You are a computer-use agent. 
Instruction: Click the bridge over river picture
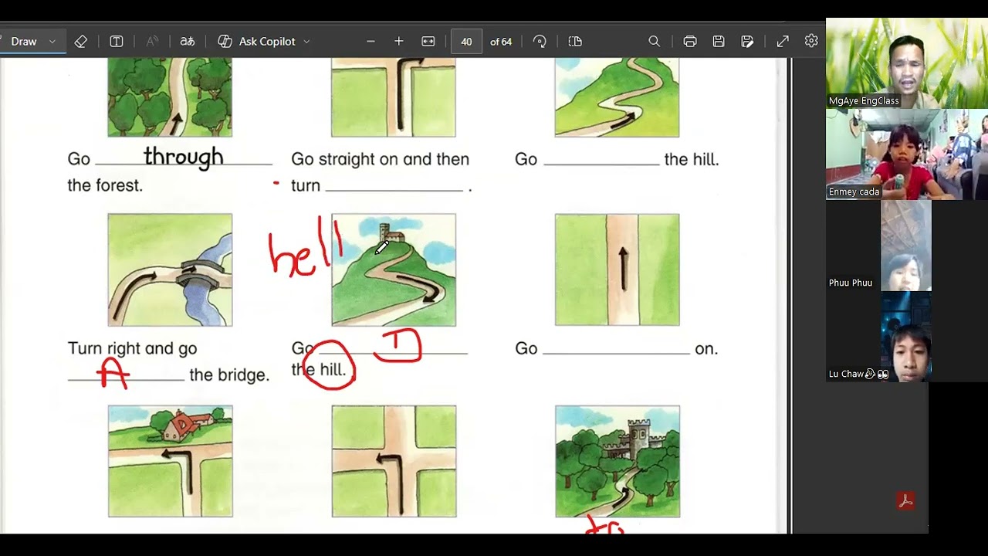(170, 270)
